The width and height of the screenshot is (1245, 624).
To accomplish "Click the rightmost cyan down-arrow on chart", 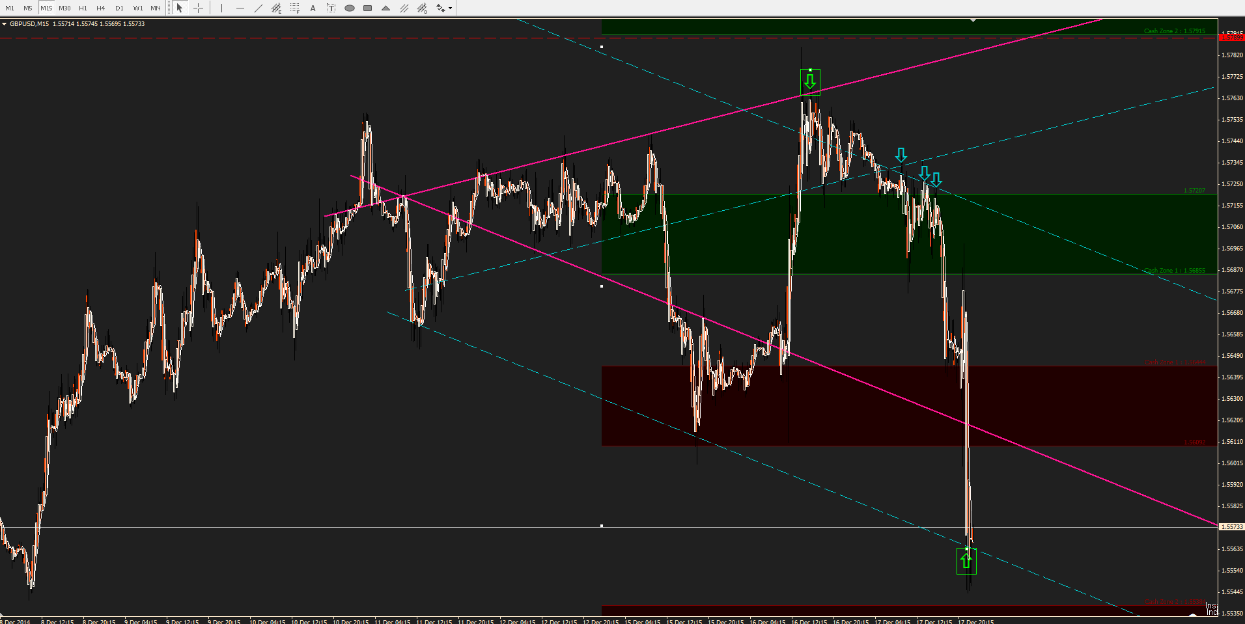I will click(x=936, y=180).
